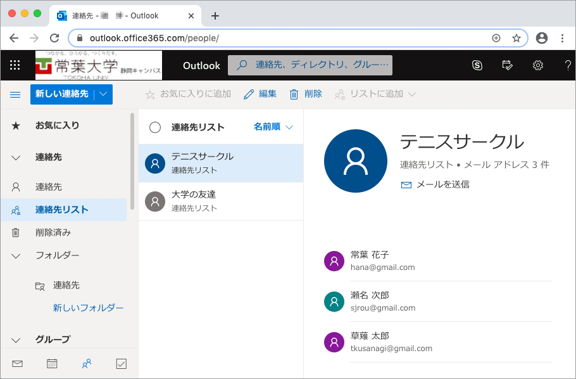Click the help question mark icon
This screenshot has width=576, height=379.
(x=567, y=65)
